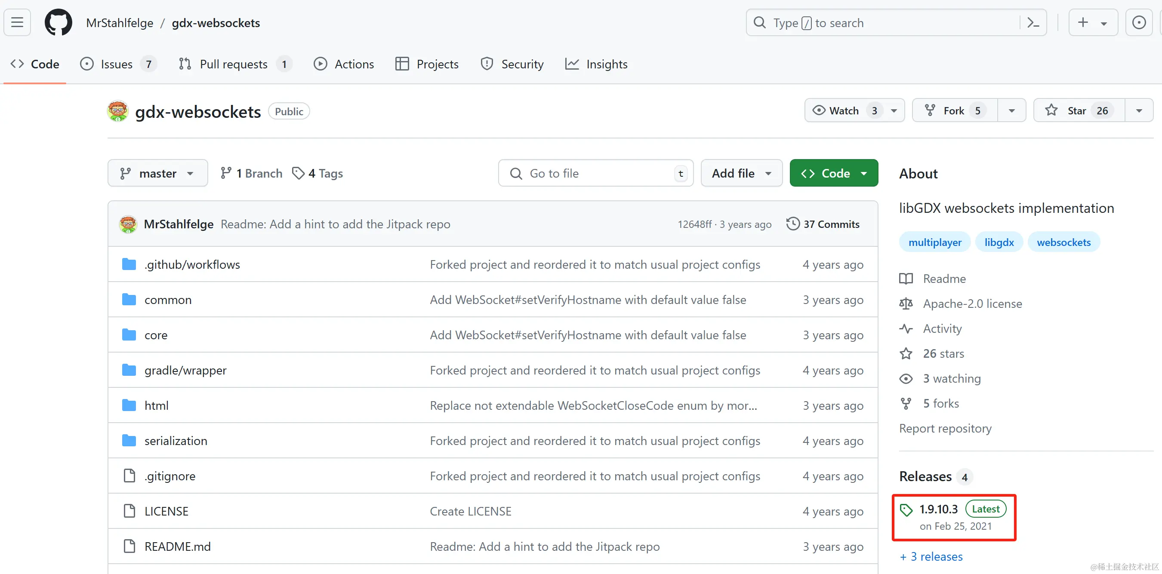Image resolution: width=1162 pixels, height=574 pixels.
Task: Click the gdx-websockets owner avatar
Action: 118,111
